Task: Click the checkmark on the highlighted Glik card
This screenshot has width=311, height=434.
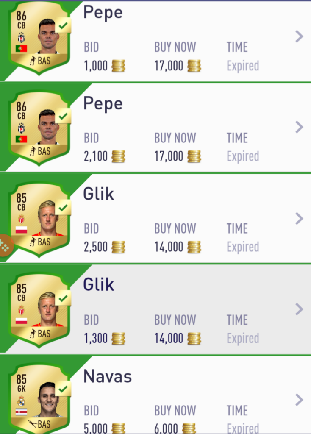Action: tap(64, 298)
